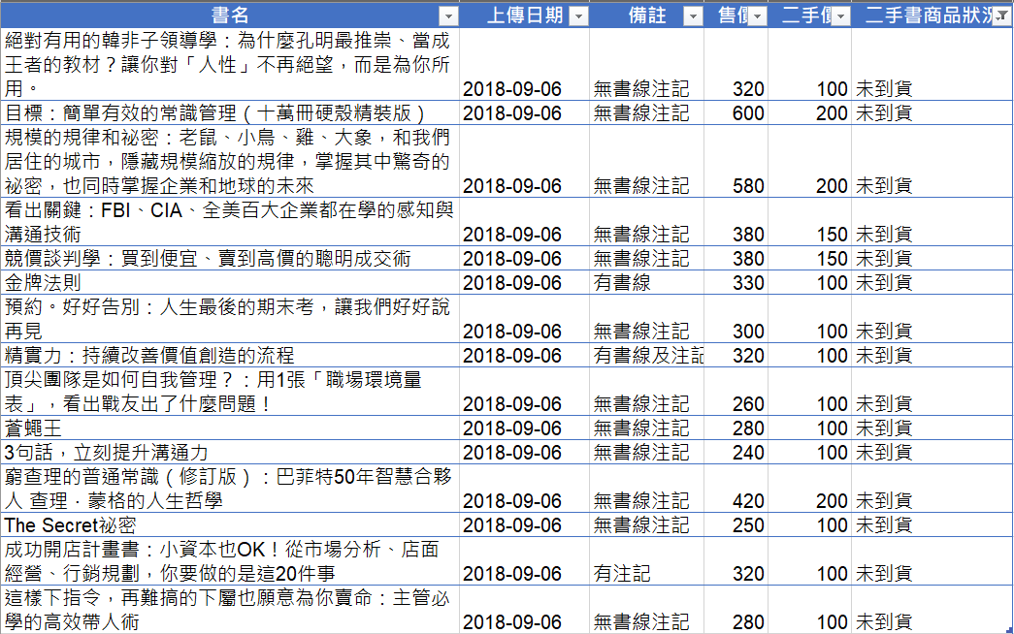Viewport: 1014px width, 634px height.
Task: Select the title cell 蒼蠅王
Action: coord(230,428)
